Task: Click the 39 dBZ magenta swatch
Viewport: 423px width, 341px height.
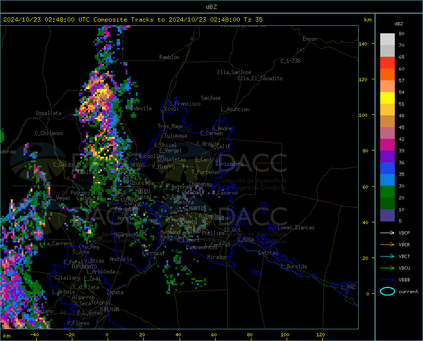Action: pyautogui.click(x=387, y=145)
